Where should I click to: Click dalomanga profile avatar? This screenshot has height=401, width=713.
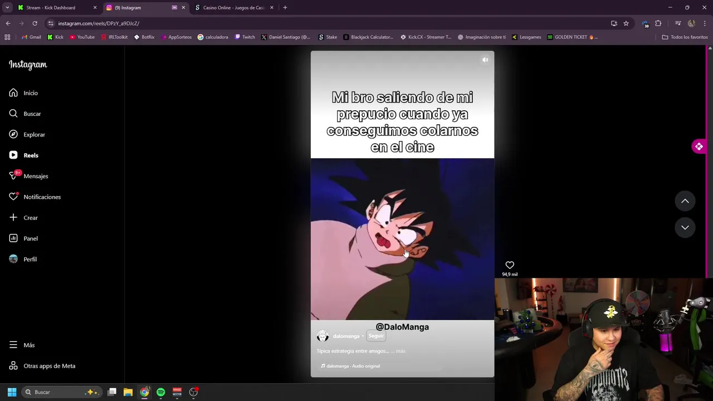323,336
